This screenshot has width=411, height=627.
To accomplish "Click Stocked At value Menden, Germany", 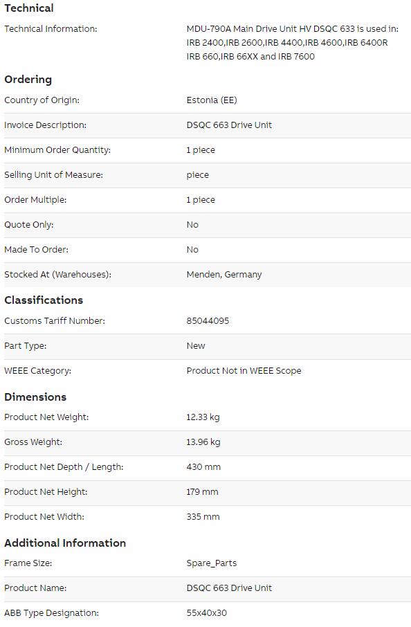I will point(224,274).
